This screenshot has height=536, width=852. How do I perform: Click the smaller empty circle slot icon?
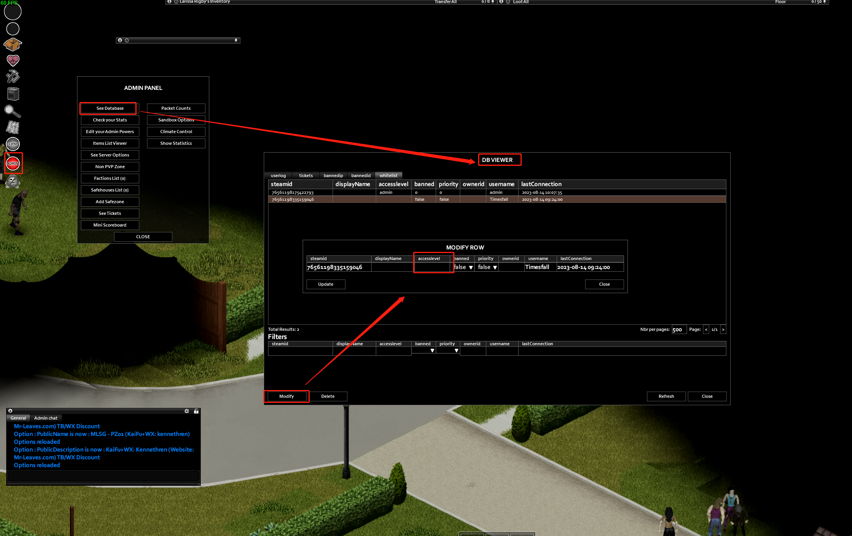coord(13,29)
